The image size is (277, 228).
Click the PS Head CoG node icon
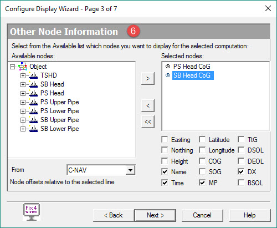(x=168, y=66)
